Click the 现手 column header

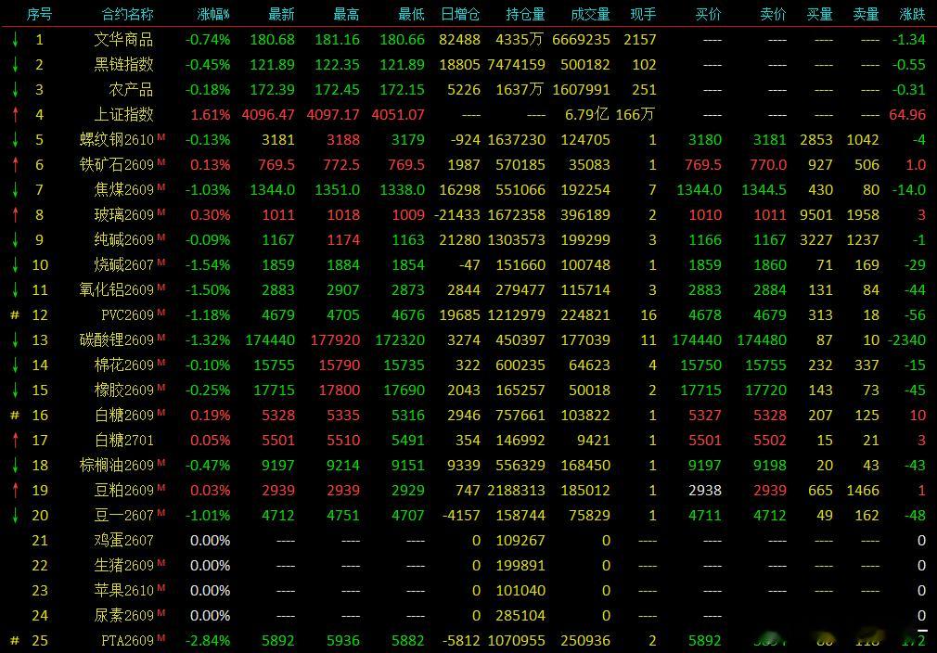[x=643, y=14]
